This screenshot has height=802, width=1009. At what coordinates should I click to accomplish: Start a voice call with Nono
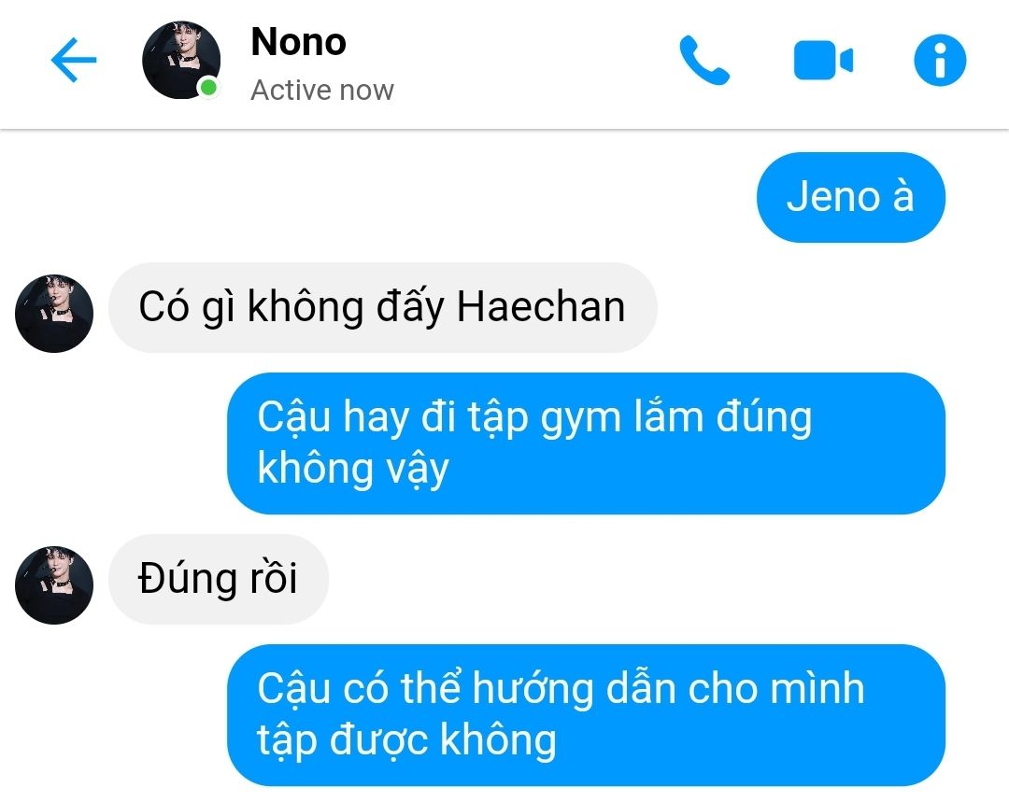(x=704, y=60)
